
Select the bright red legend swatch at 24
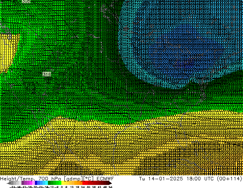84,183
